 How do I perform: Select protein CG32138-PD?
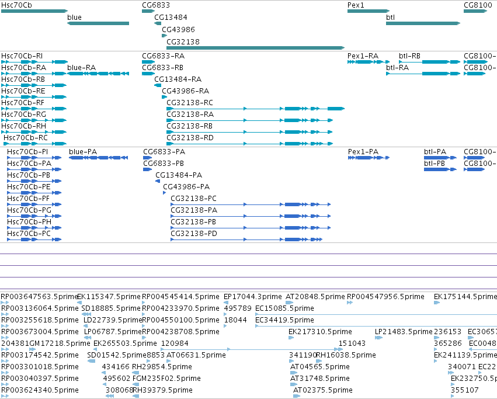[x=194, y=234]
